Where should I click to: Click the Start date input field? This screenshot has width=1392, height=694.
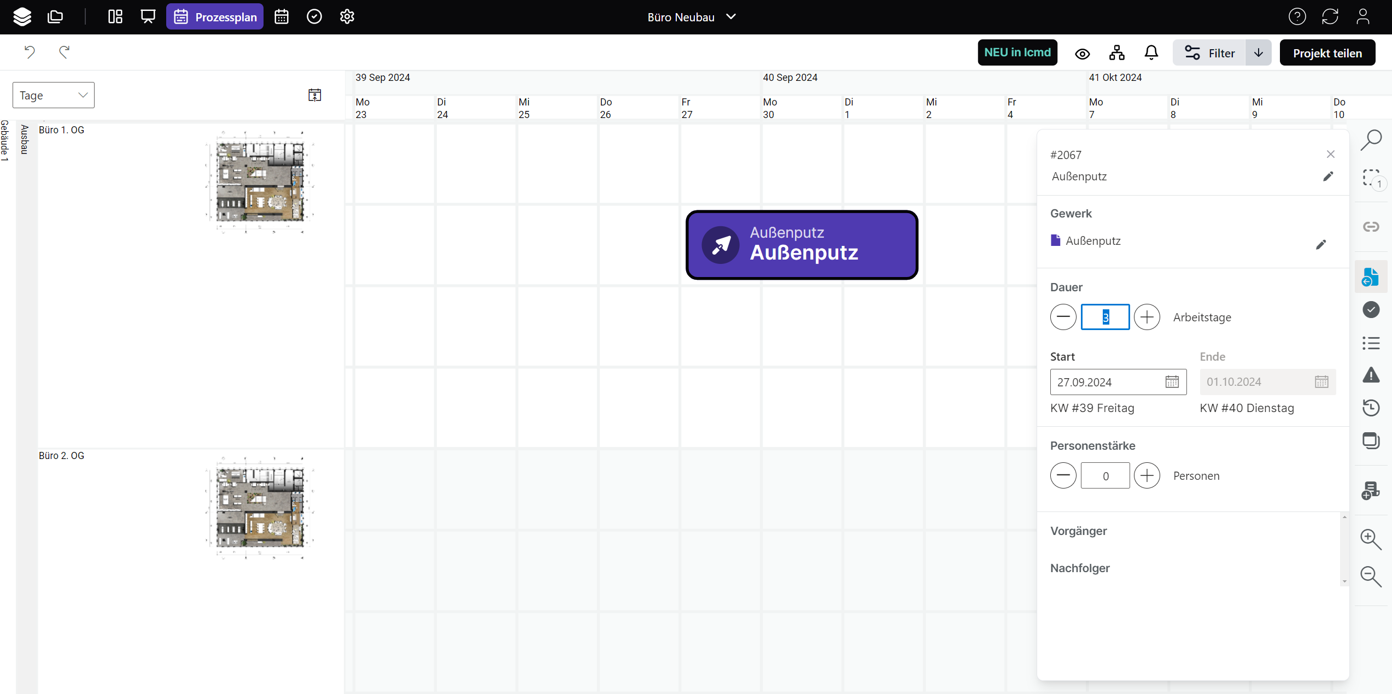point(1107,382)
